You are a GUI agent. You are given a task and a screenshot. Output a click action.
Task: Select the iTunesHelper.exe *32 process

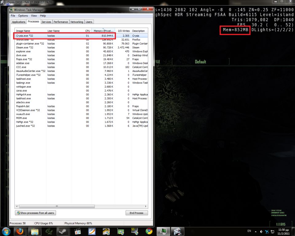point(81,75)
